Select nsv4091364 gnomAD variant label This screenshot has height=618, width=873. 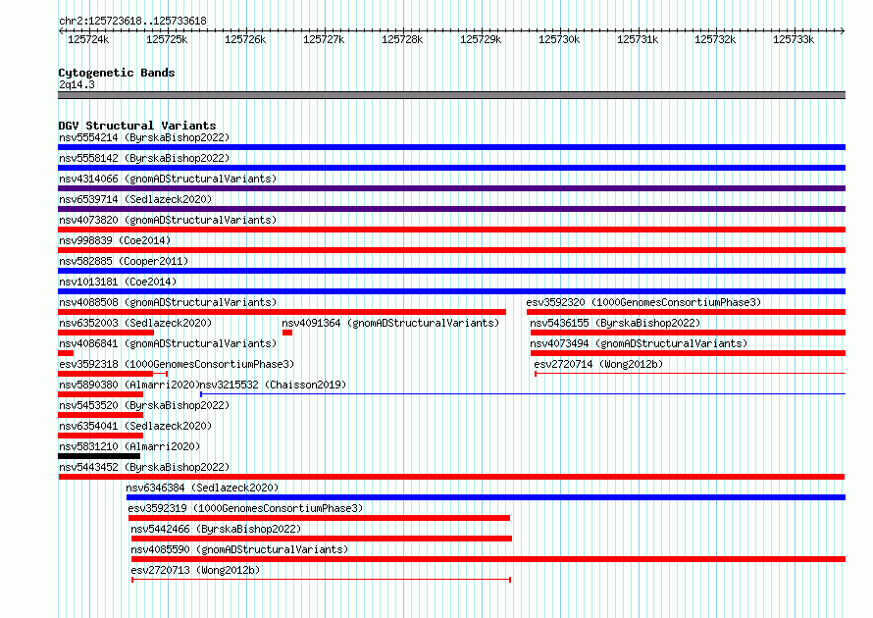pos(390,323)
